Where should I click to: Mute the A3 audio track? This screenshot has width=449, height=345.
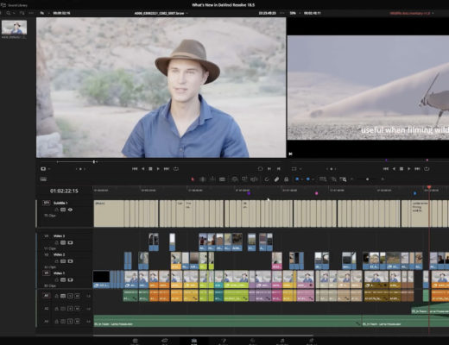click(x=77, y=321)
